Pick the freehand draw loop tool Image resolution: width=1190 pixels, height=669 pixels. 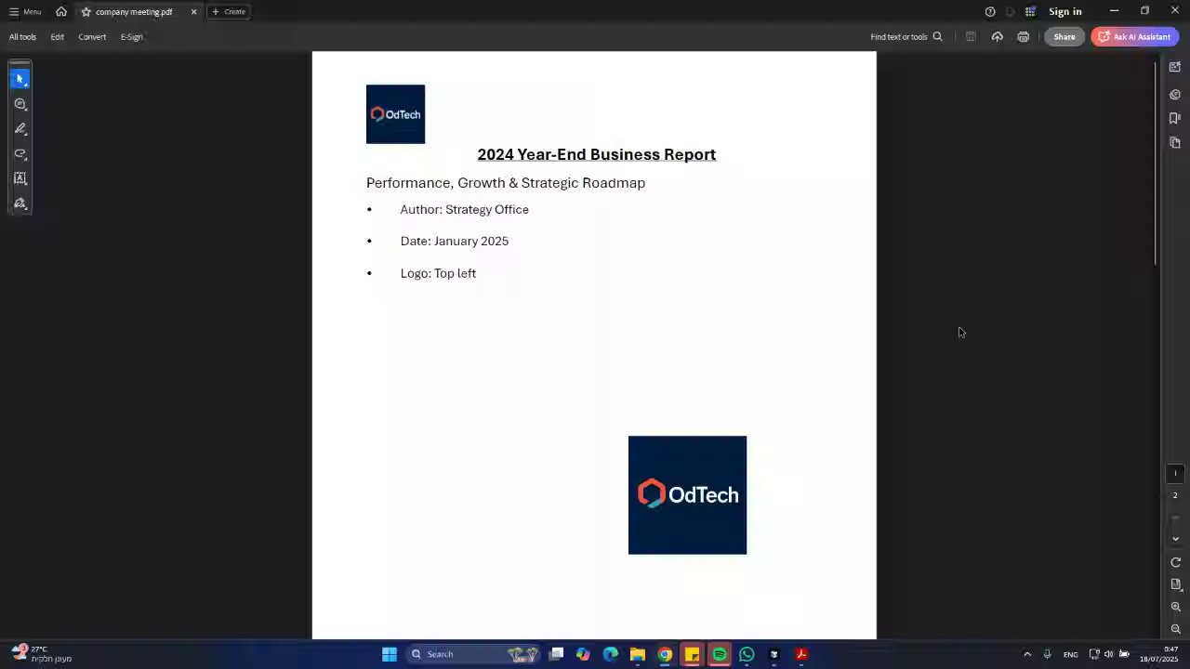tap(20, 154)
